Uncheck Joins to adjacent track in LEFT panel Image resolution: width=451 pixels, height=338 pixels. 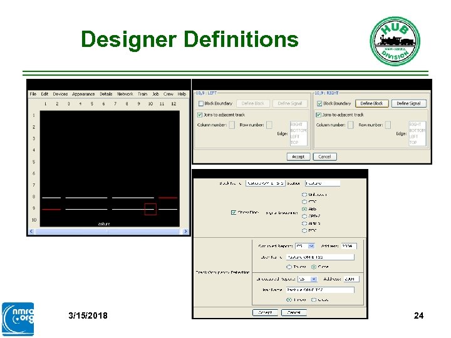point(200,115)
